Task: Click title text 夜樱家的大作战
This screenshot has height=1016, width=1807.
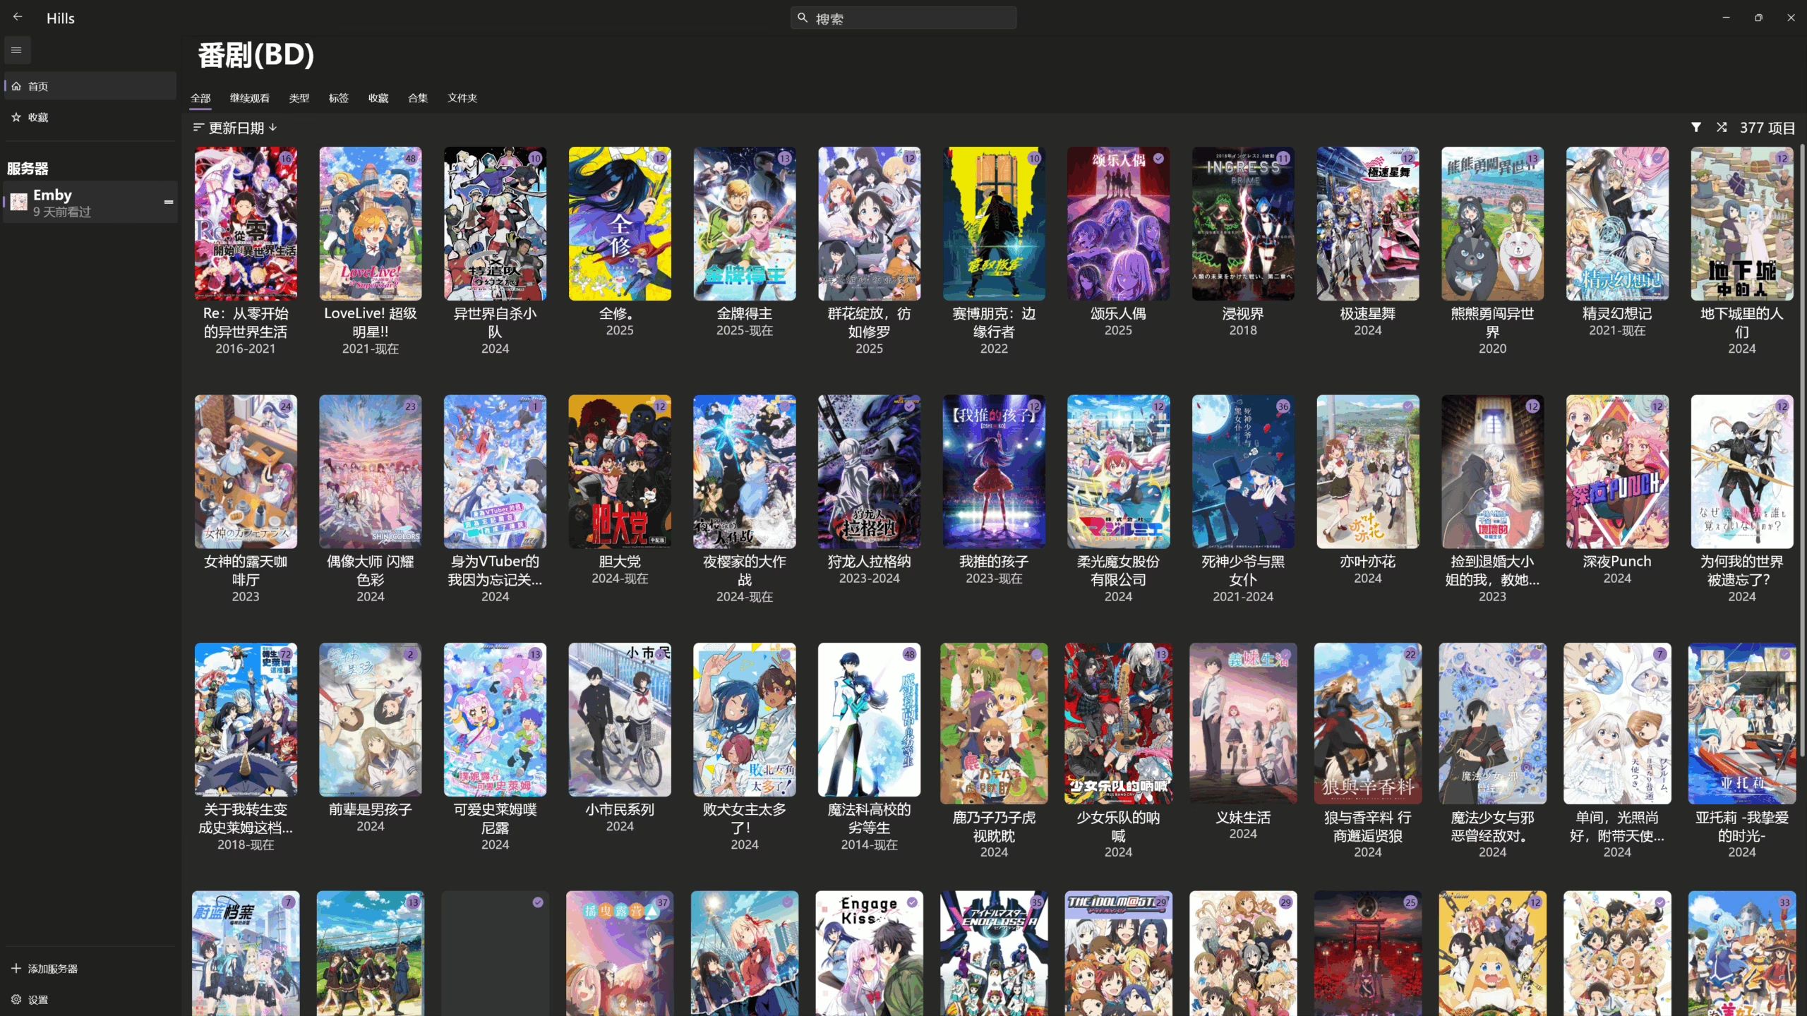Action: point(745,571)
